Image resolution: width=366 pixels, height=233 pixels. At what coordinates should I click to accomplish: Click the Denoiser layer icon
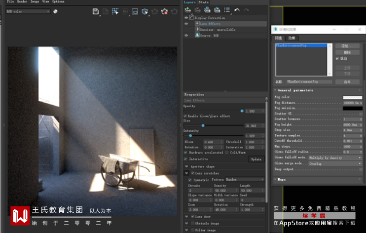coord(197,29)
